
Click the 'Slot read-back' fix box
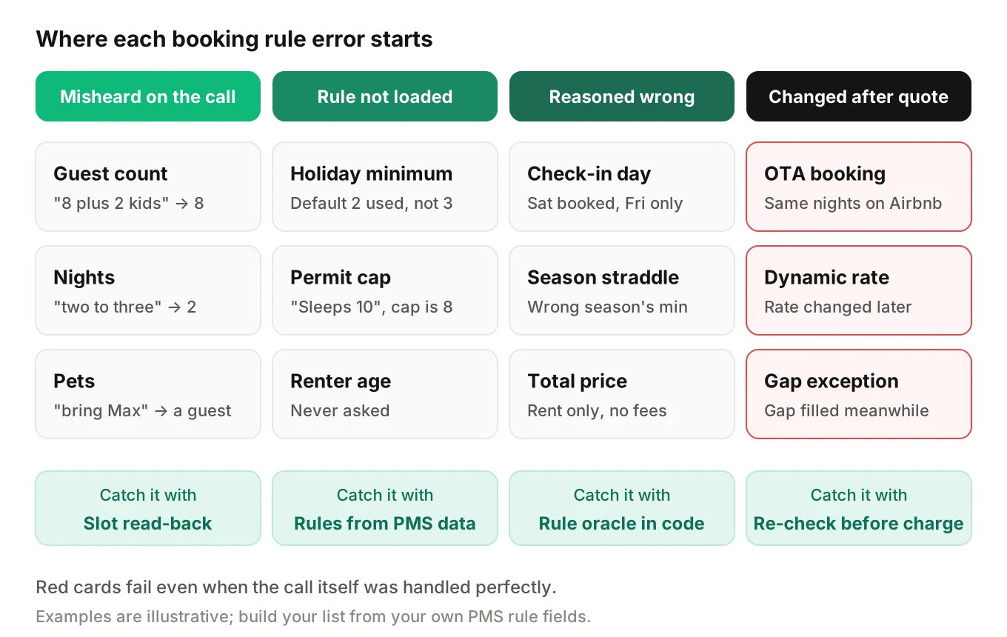[148, 508]
